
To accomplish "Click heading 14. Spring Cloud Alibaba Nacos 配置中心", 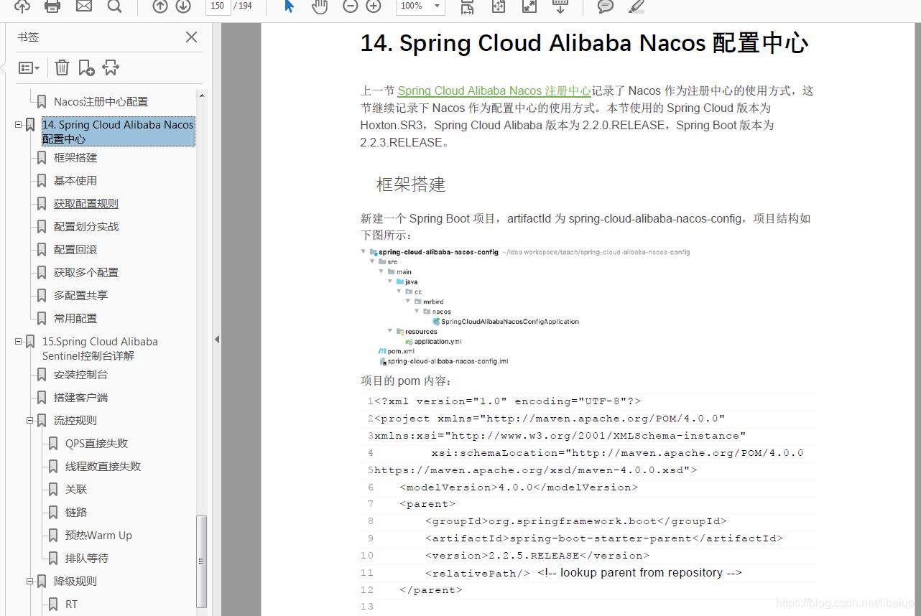I will [x=584, y=43].
